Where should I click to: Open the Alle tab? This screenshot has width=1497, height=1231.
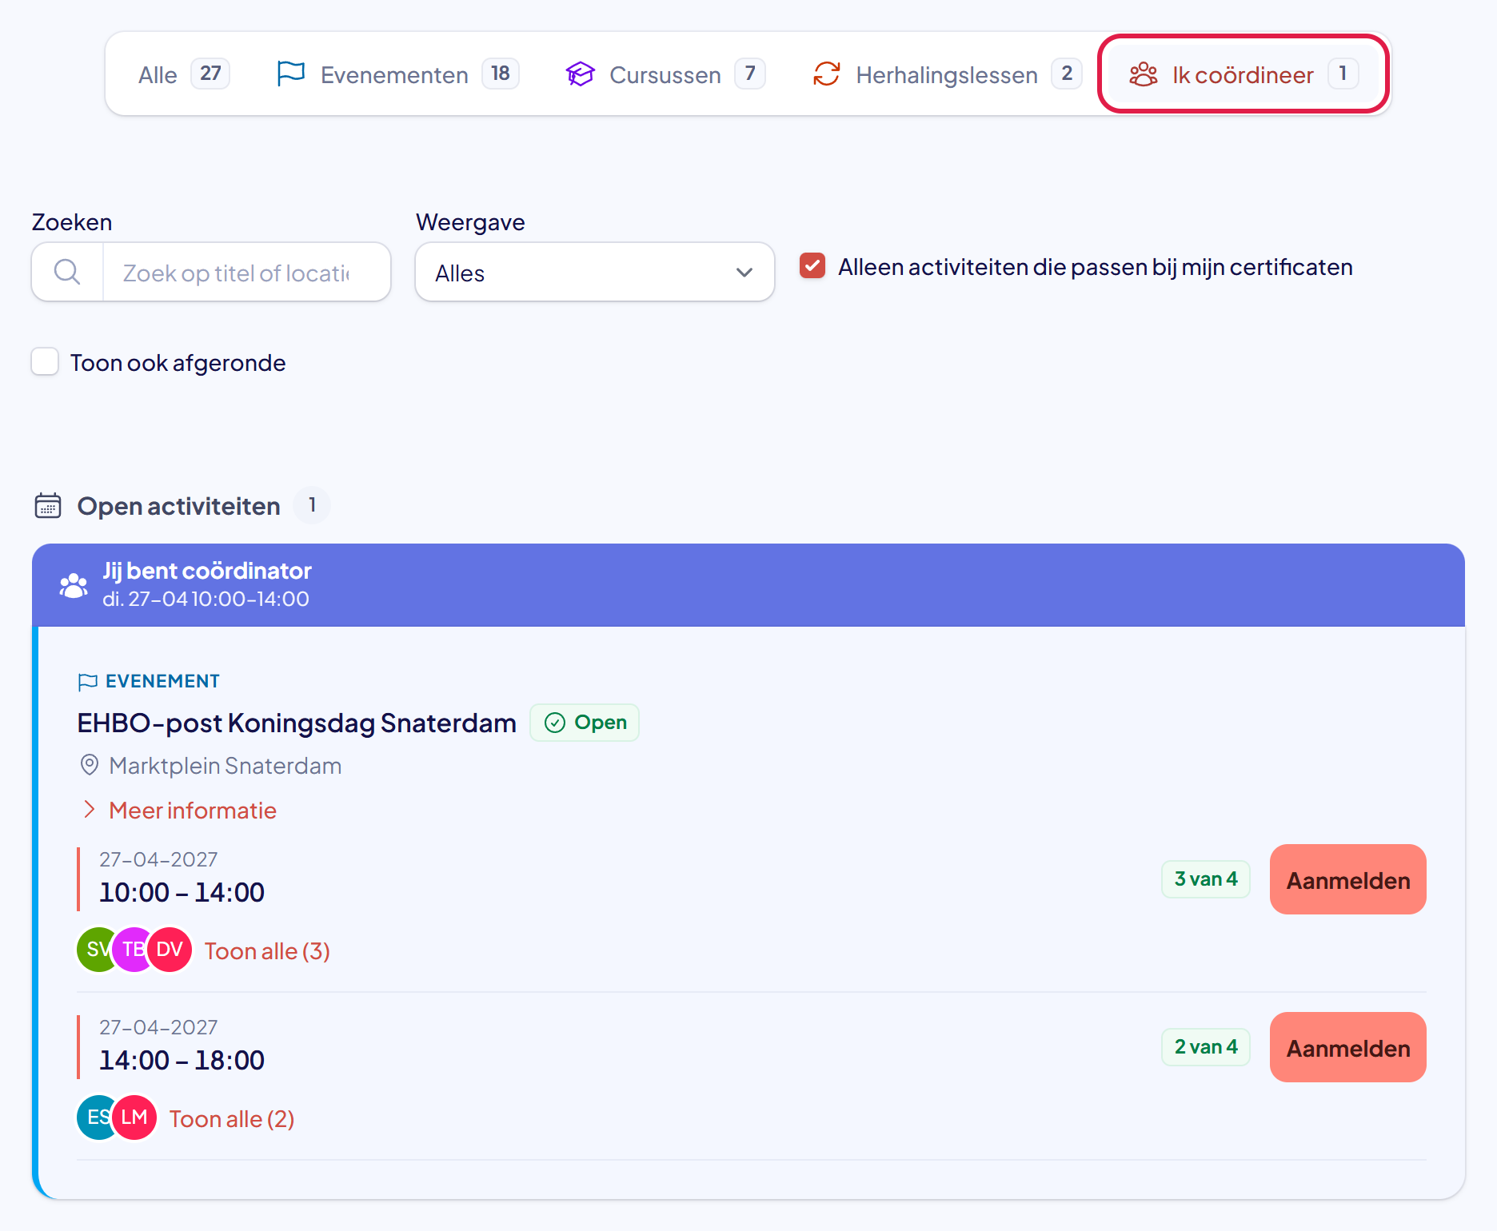(x=184, y=74)
